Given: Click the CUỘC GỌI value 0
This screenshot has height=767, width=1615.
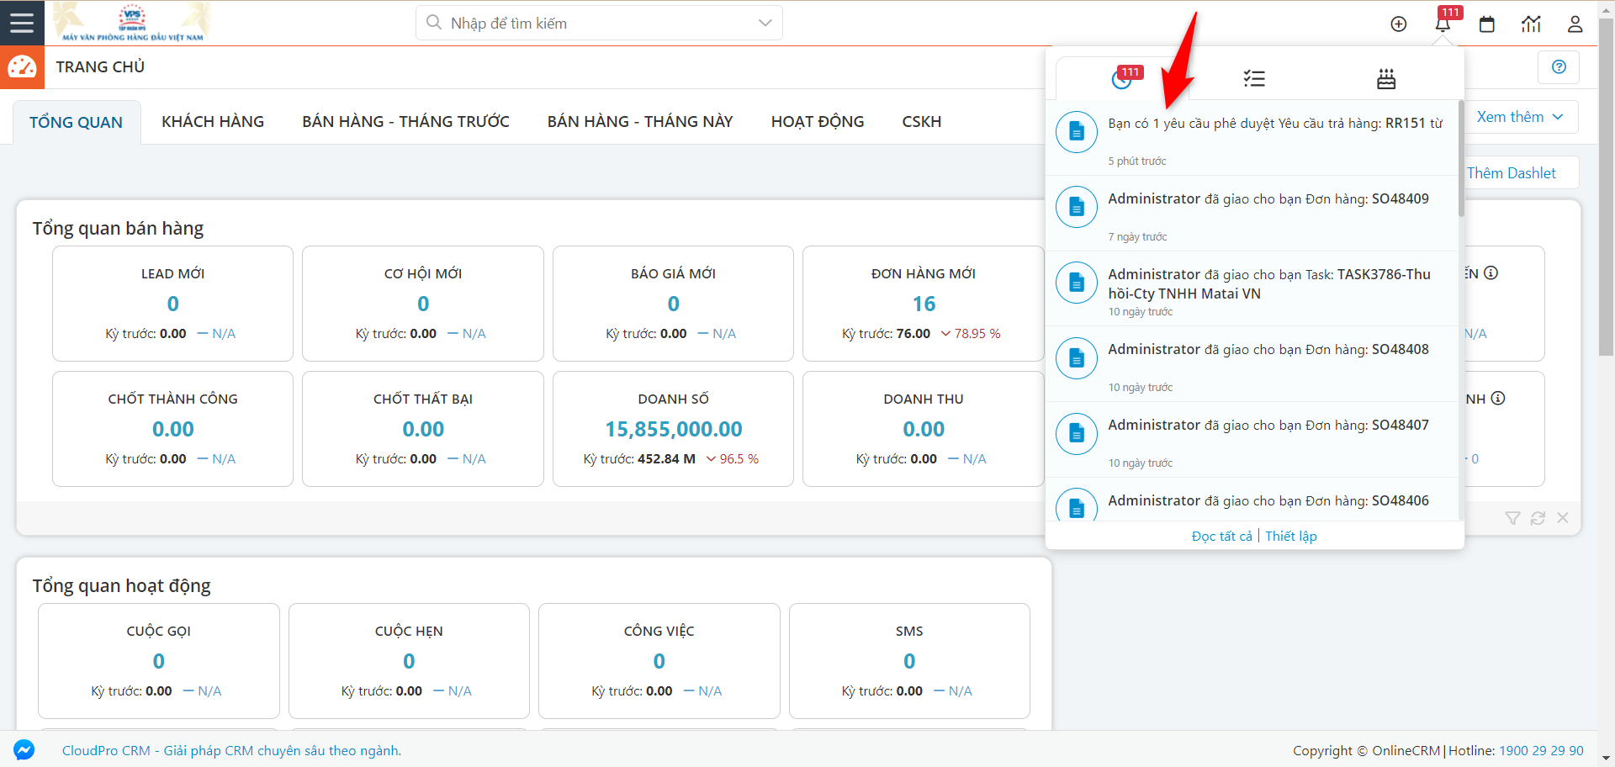Looking at the screenshot, I should pos(159,661).
